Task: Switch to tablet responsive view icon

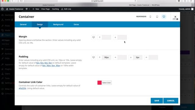Action: [157, 16]
